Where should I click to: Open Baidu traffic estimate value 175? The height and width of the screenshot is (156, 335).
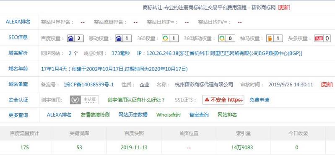tap(25, 148)
